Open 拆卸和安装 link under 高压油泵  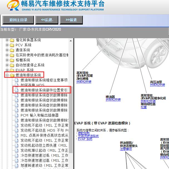point(158,85)
